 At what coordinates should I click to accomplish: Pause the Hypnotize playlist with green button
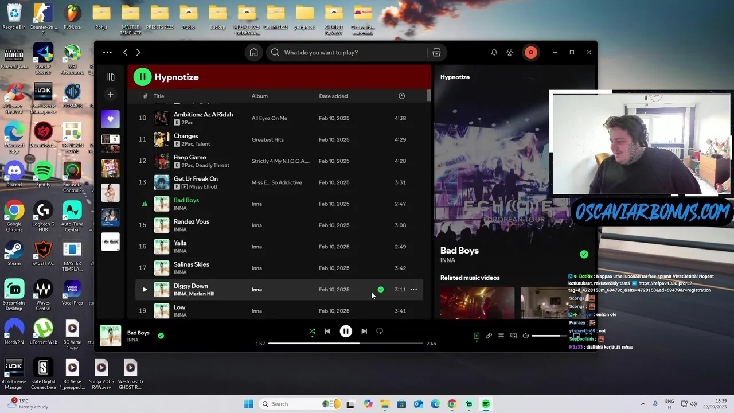(x=143, y=77)
